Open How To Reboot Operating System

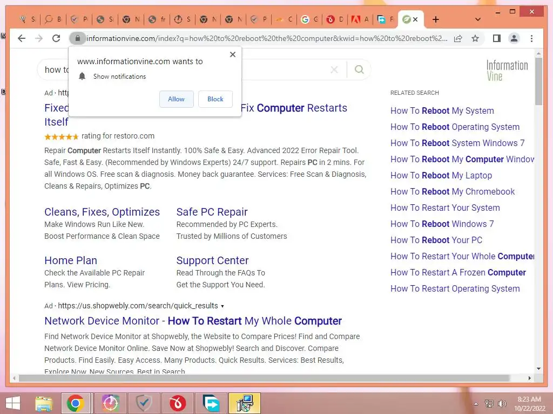[455, 127]
